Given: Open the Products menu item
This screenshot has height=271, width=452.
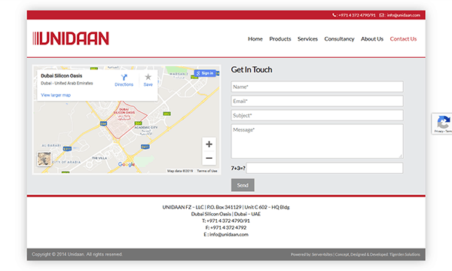Looking at the screenshot, I should click(x=280, y=39).
